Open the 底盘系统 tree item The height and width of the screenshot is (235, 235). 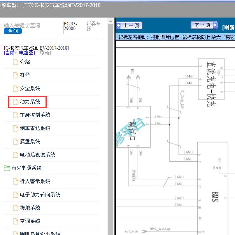[30, 141]
